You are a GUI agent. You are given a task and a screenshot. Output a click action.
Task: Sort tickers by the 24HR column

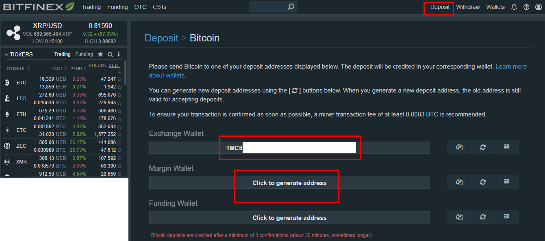click(x=78, y=69)
